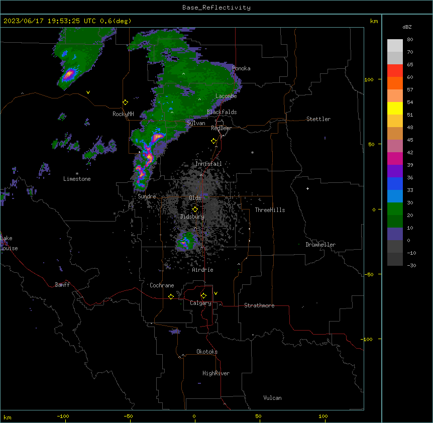Click the Ponoka city label
The height and width of the screenshot is (423, 433).
tap(241, 68)
